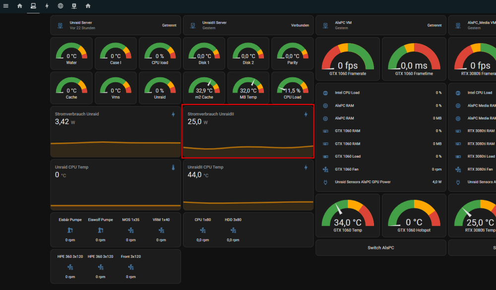Open the GTX 1060 Temp gauge
Image resolution: width=496 pixels, height=290 pixels.
(x=348, y=216)
